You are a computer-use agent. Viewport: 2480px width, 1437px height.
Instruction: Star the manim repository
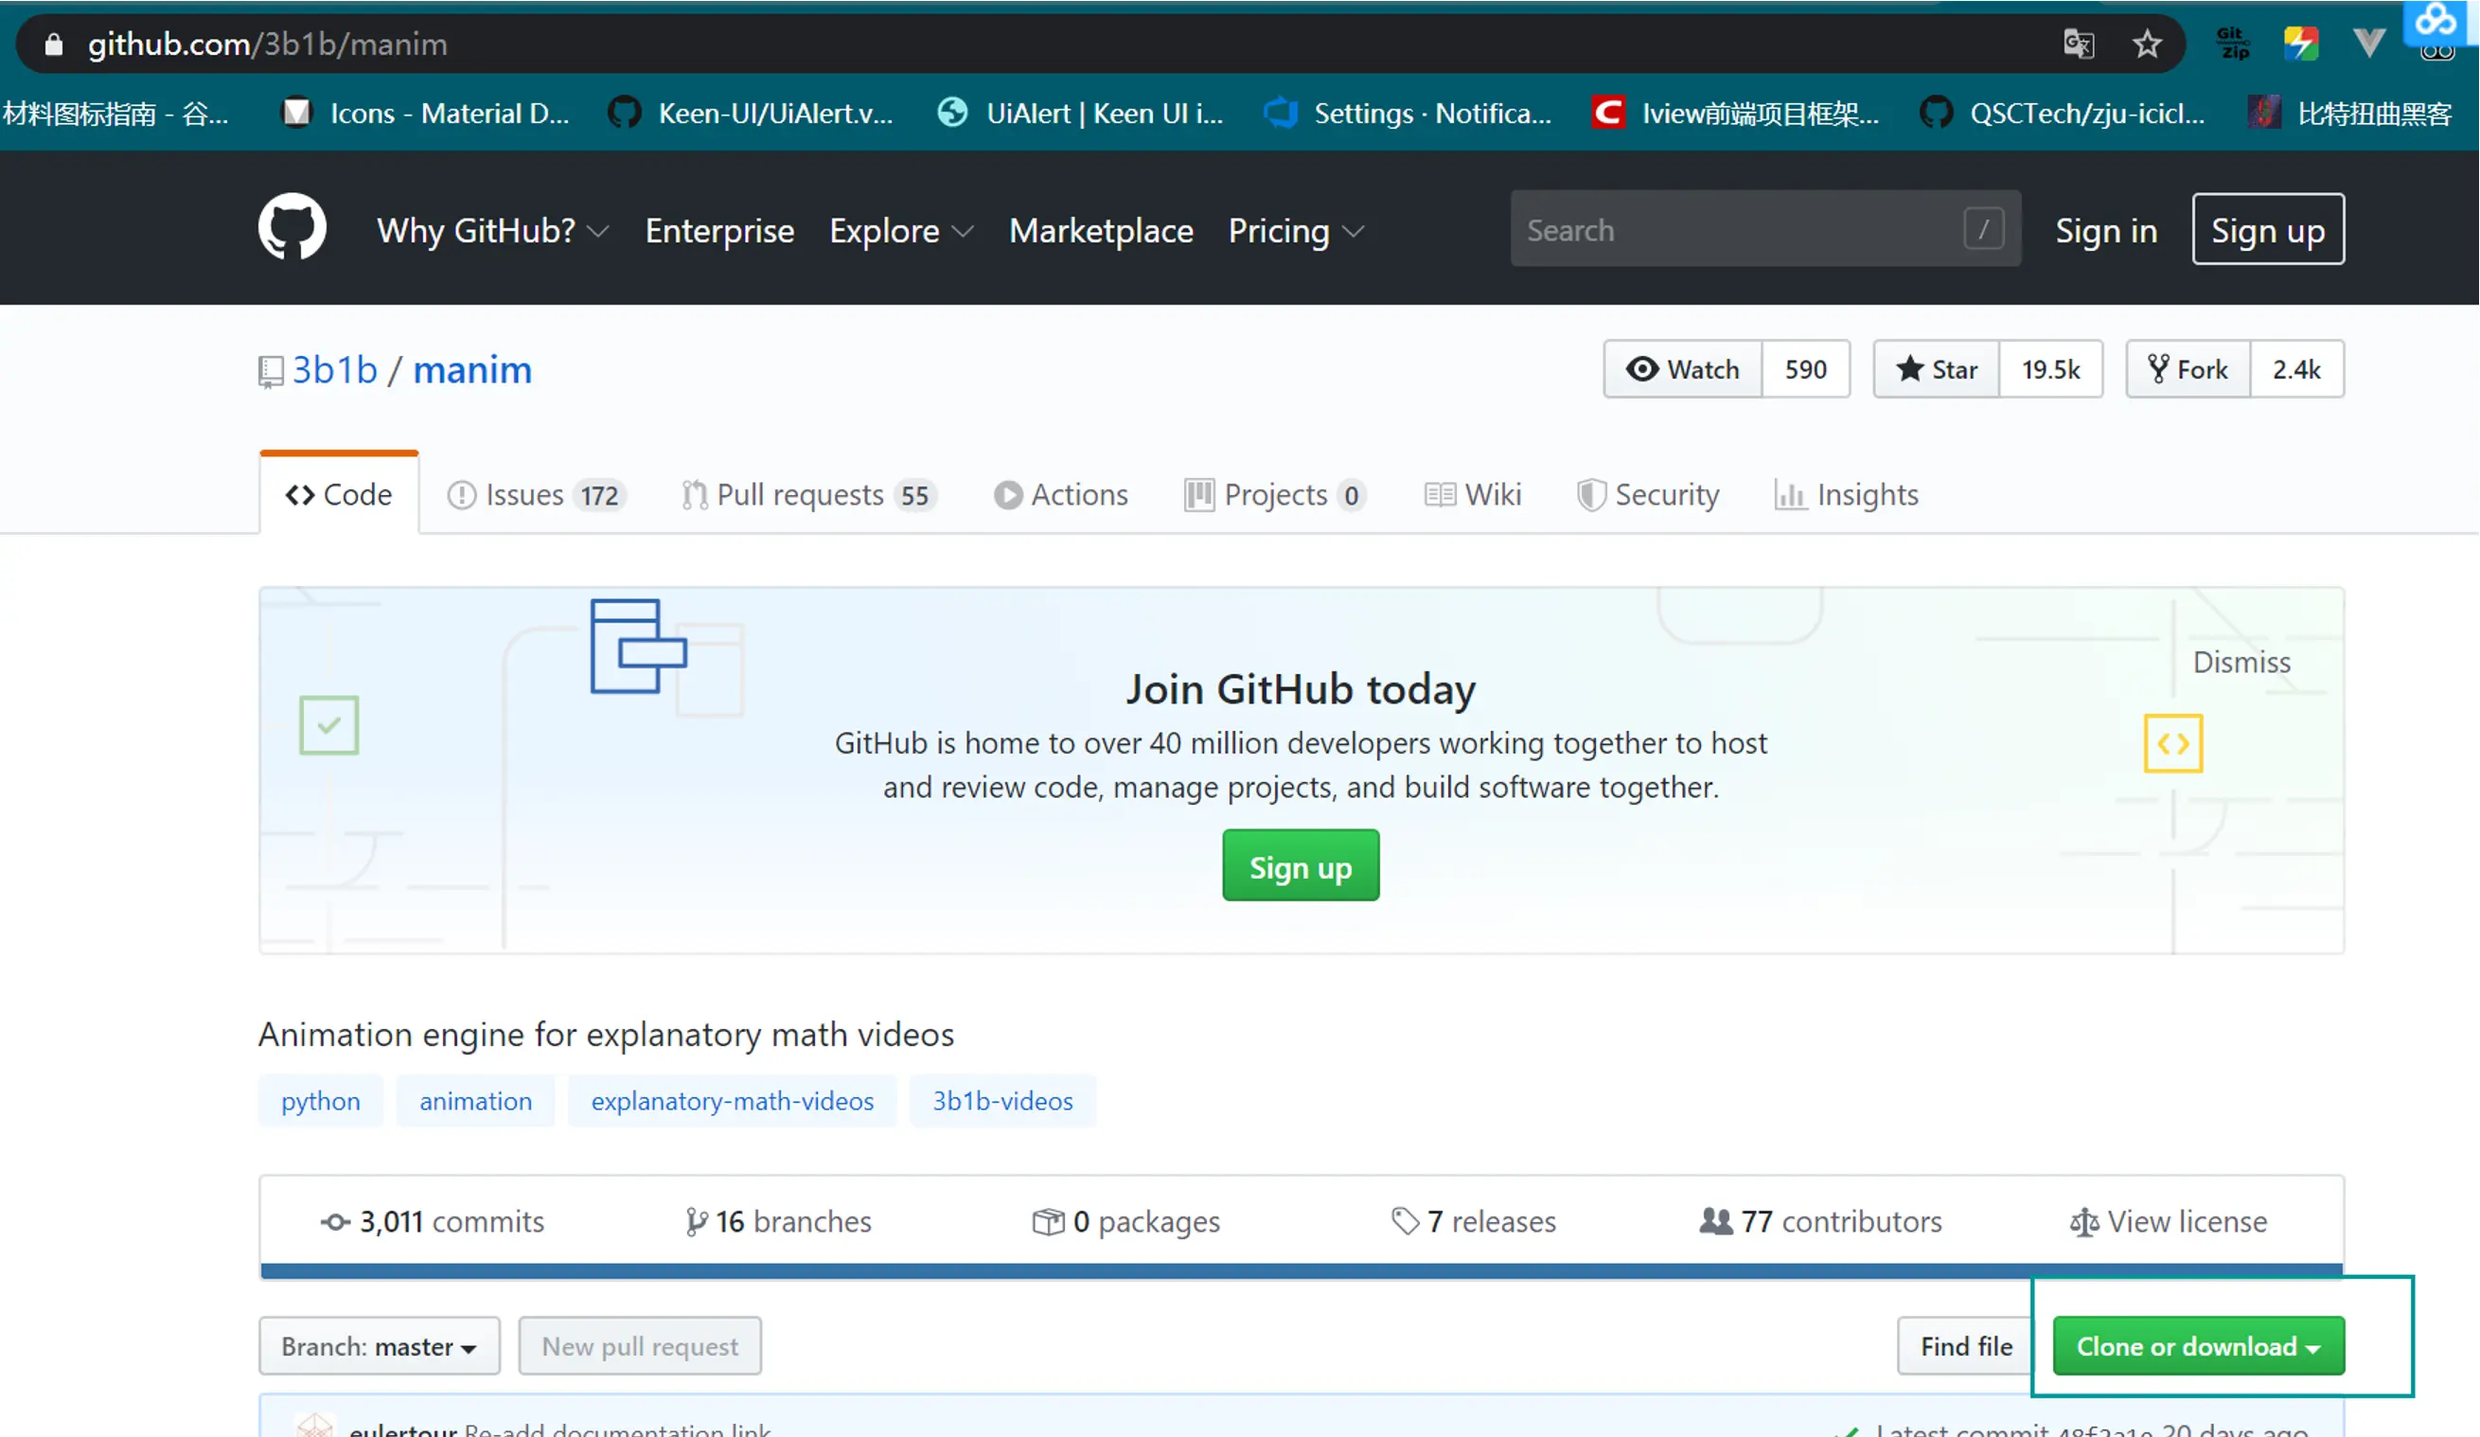coord(1937,370)
